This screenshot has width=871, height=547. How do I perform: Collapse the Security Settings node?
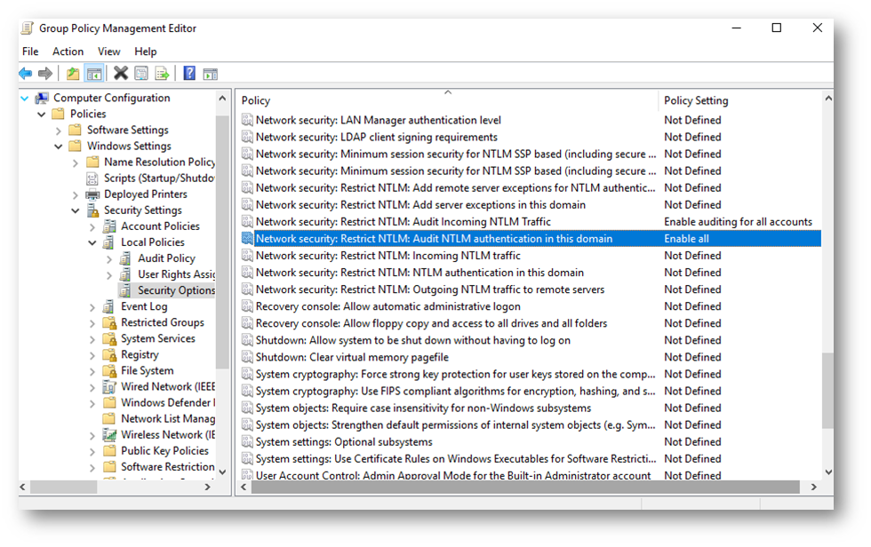pos(76,210)
